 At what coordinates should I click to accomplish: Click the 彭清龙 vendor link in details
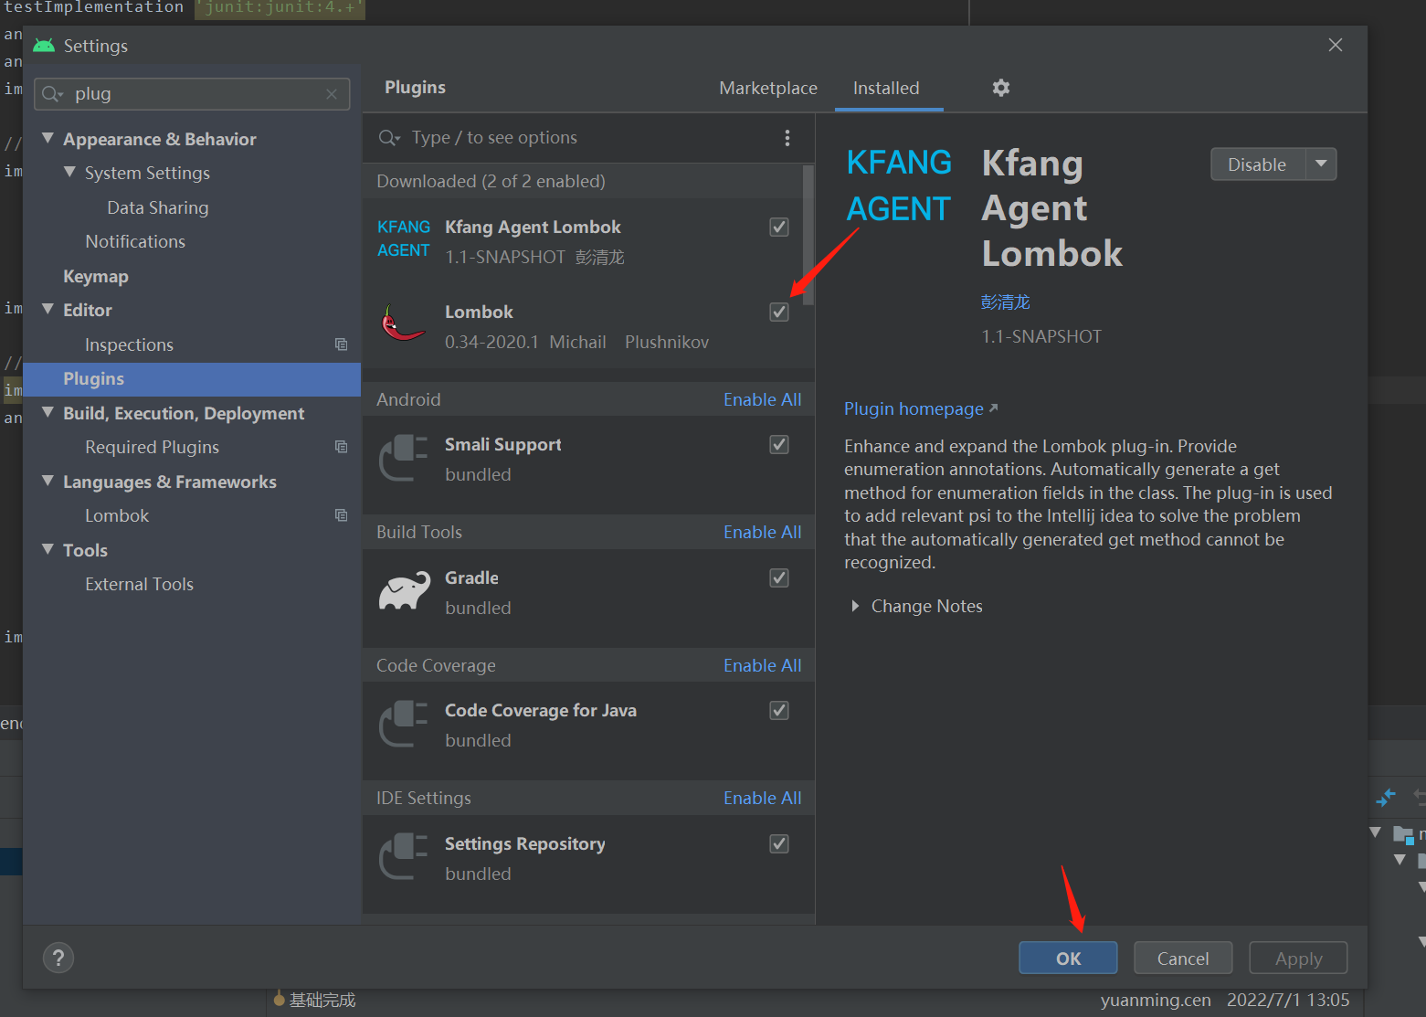coord(1006,302)
